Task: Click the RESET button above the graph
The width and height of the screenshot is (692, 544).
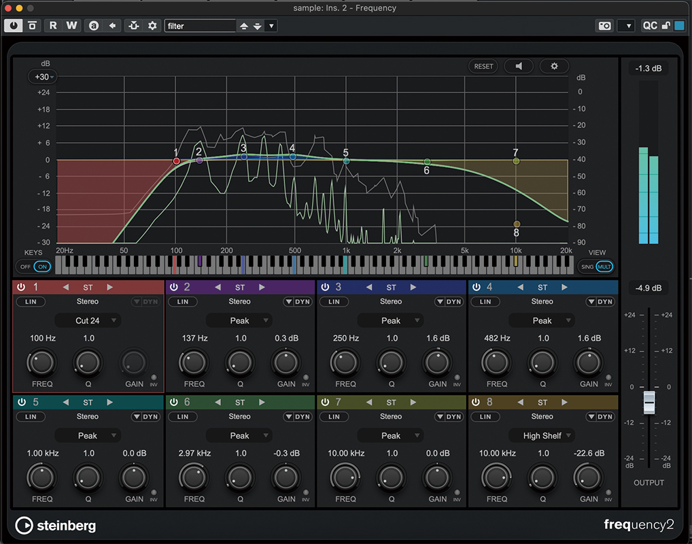Action: 483,66
